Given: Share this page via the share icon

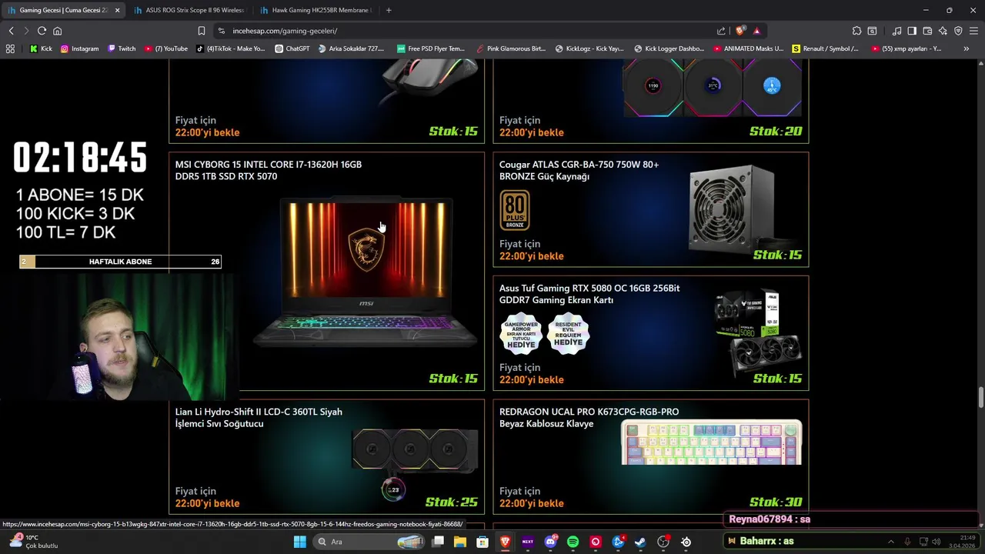Looking at the screenshot, I should (721, 31).
